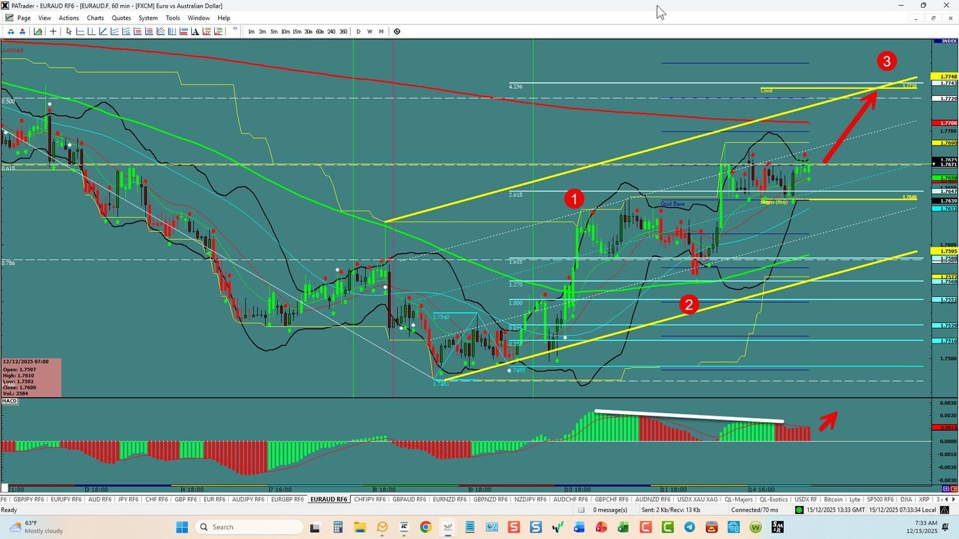Viewport: 959px width, 539px height.
Task: Switch to the USDX XAU XAG tab
Action: tap(698, 499)
